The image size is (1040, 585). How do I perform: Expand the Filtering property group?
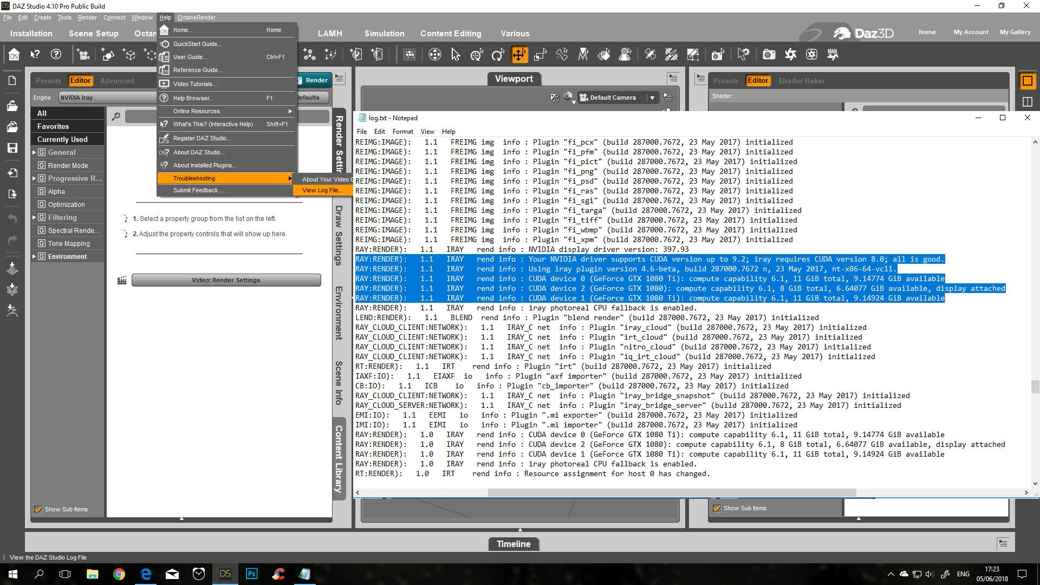pos(34,218)
